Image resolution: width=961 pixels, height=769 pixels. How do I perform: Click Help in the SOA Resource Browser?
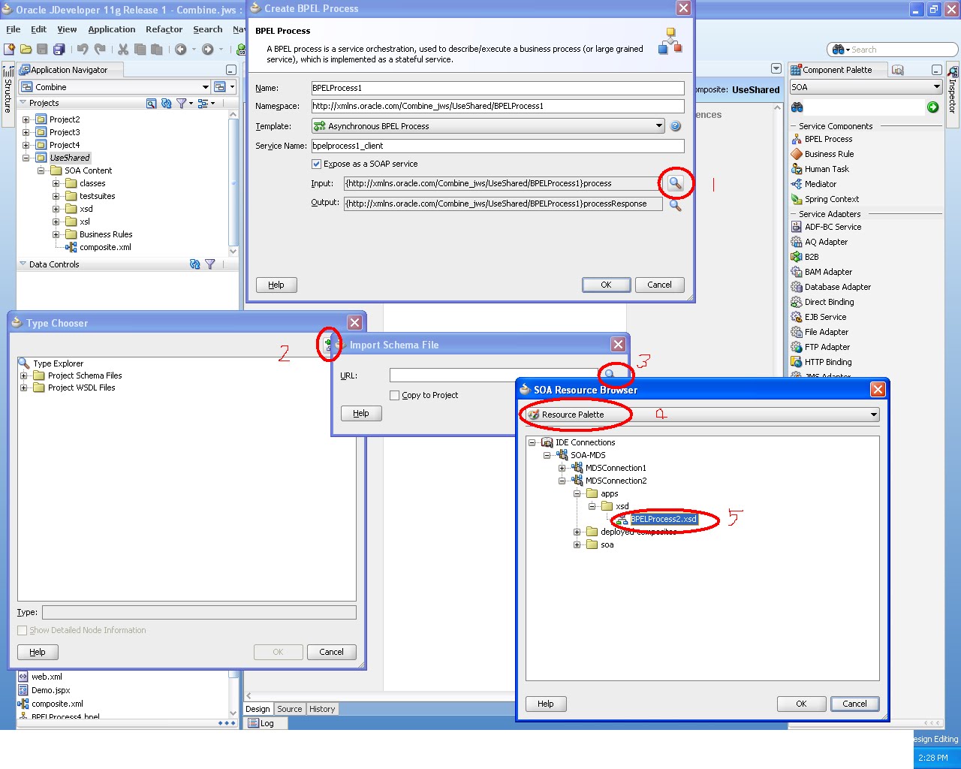click(546, 704)
